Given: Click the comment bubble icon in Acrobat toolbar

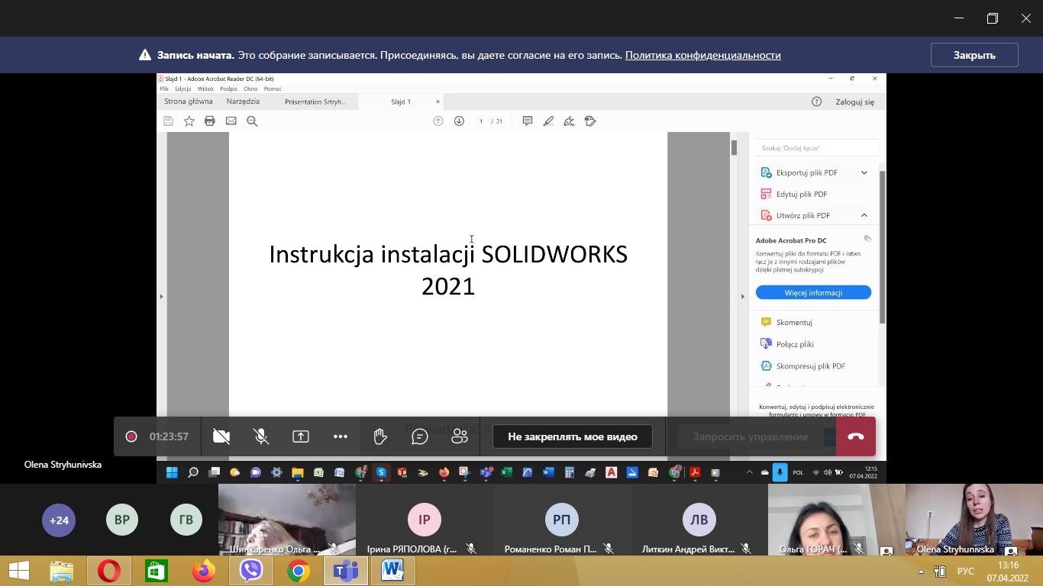Looking at the screenshot, I should click(527, 121).
